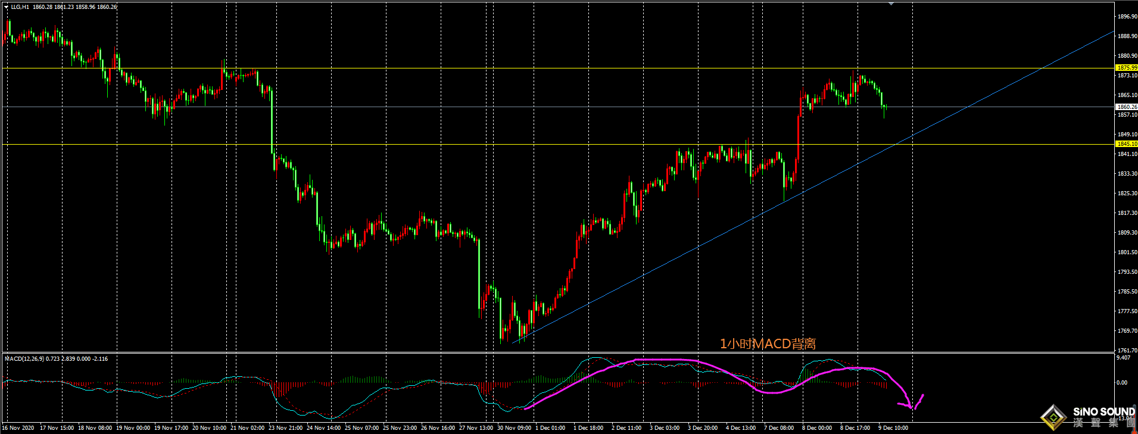The height and width of the screenshot is (434, 1138).
Task: Click the SINO SOUND watermark text
Action: (1104, 412)
